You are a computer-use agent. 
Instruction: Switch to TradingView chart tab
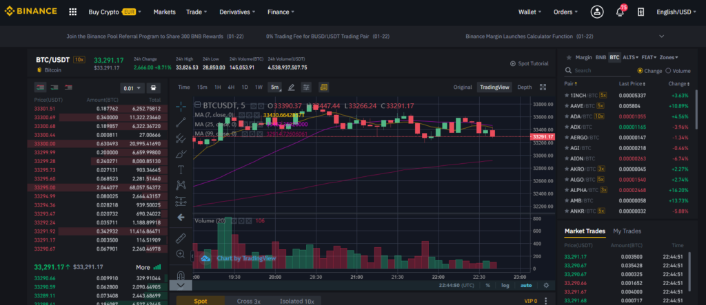[494, 87]
